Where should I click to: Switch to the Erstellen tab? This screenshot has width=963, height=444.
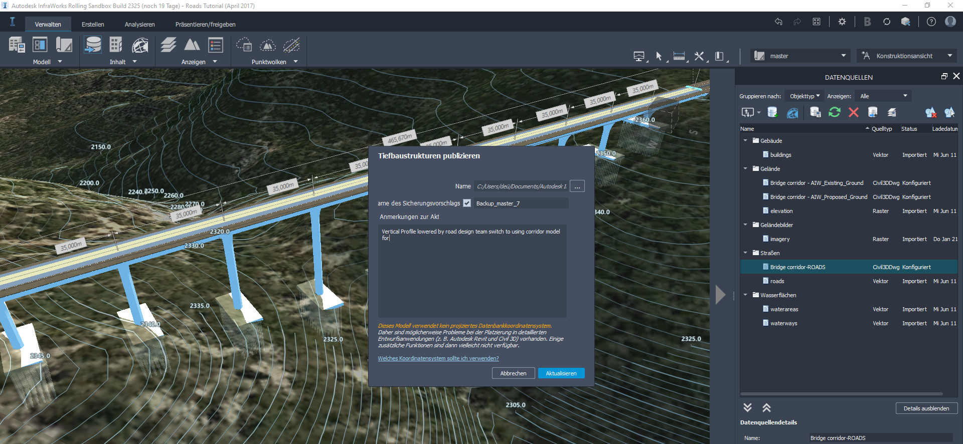93,24
